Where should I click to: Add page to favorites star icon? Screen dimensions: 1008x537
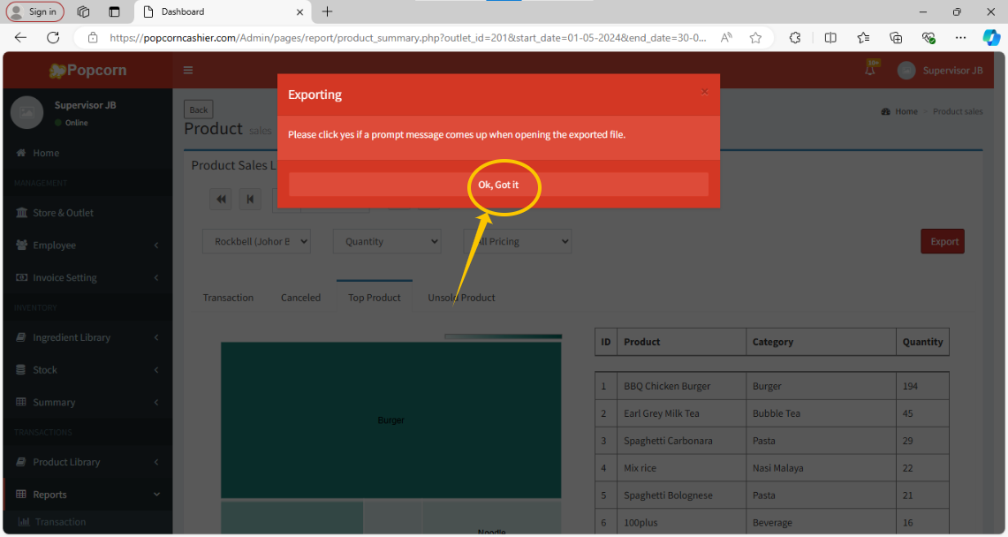coord(756,38)
